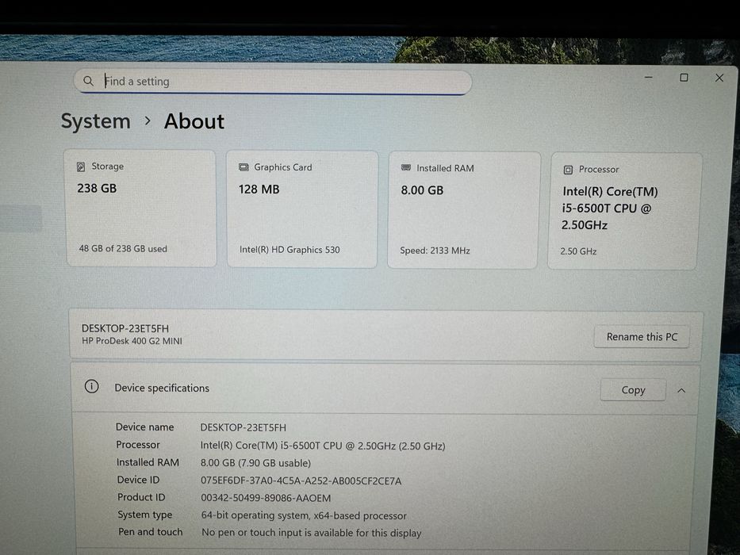Click the Find a setting search box
Screen dimensions: 740x555
coord(272,82)
